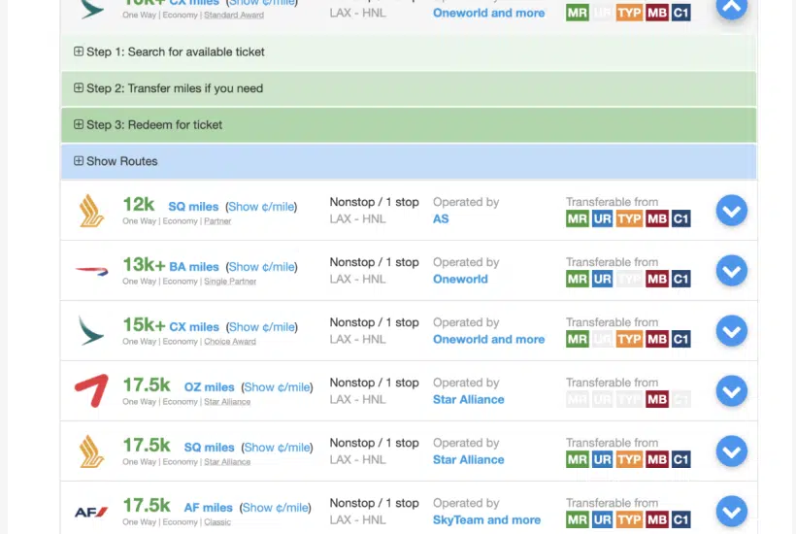Image resolution: width=796 pixels, height=534 pixels.
Task: Click the Asiana Airlines red logo
Action: [91, 391]
